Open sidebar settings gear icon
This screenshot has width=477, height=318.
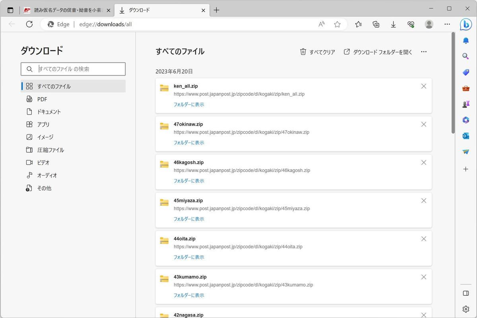click(465, 309)
